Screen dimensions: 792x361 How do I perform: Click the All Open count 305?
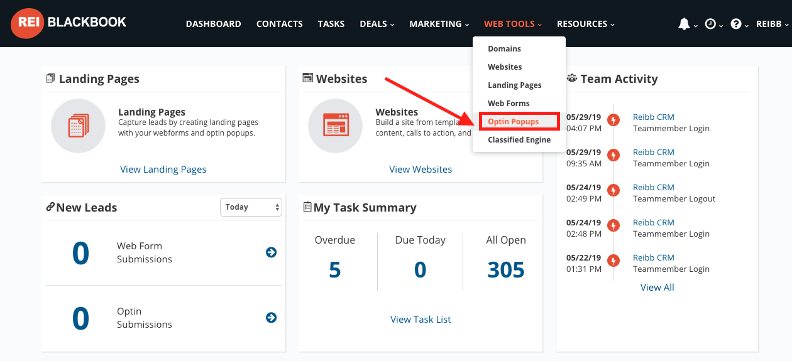[506, 270]
